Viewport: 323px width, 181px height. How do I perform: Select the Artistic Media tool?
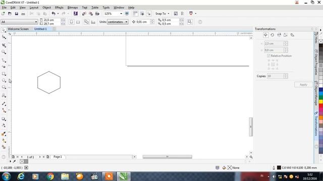click(x=4, y=67)
